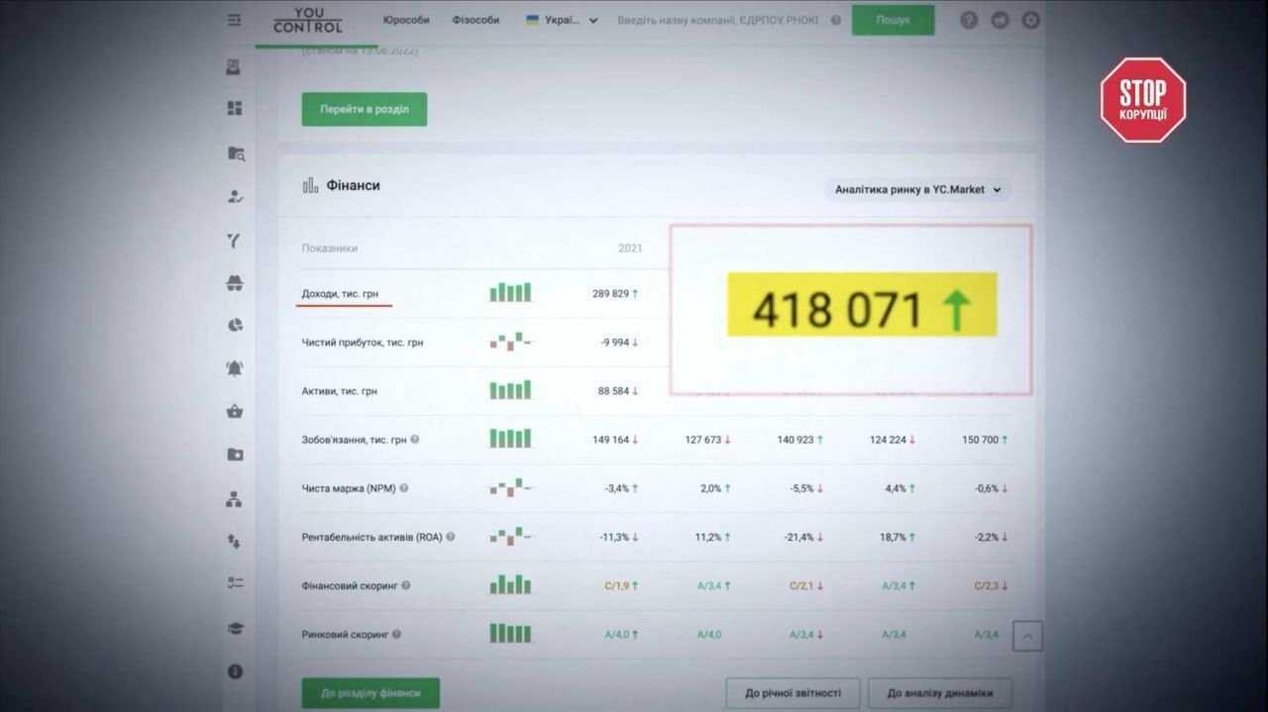Open the pie chart analytics sidebar icon
The width and height of the screenshot is (1268, 712).
pyautogui.click(x=235, y=325)
